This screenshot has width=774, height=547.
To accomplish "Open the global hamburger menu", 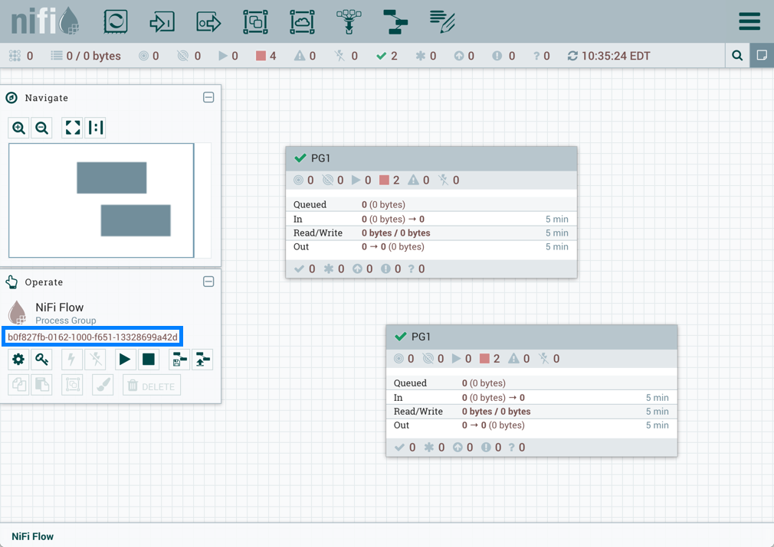I will (x=749, y=21).
